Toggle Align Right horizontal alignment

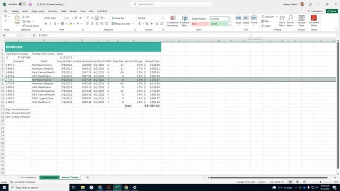click(97, 23)
